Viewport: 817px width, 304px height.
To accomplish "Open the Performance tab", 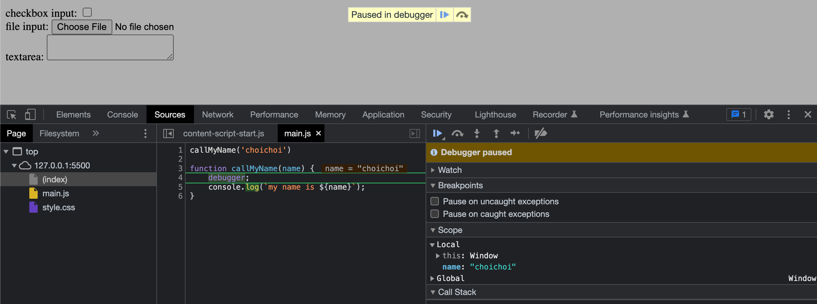I will (x=274, y=115).
